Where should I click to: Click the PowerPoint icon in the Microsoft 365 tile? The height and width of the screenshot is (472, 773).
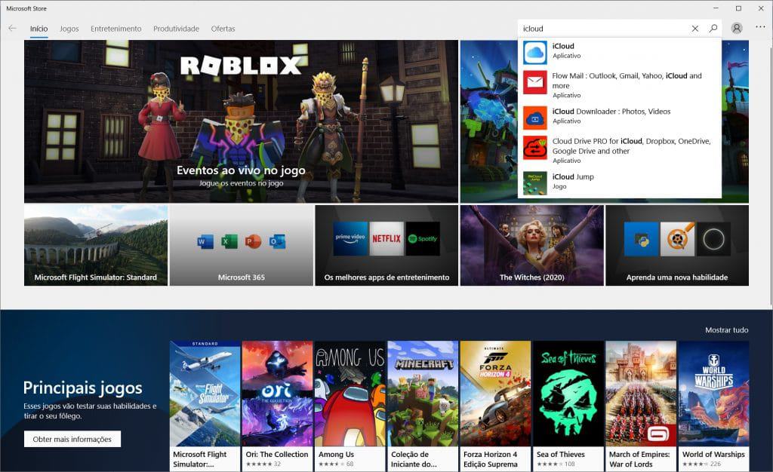[253, 242]
